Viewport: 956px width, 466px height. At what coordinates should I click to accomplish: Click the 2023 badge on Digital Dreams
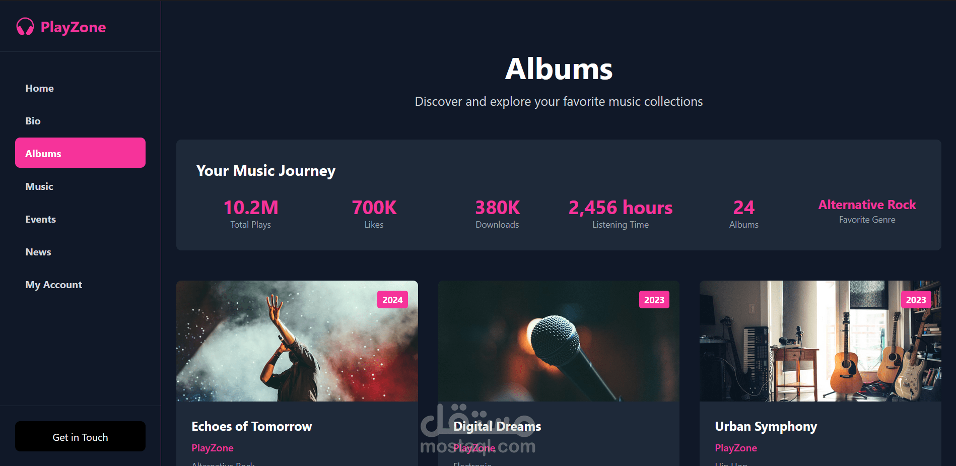click(654, 300)
